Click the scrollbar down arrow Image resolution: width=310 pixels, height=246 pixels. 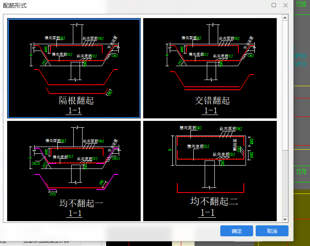click(x=285, y=219)
